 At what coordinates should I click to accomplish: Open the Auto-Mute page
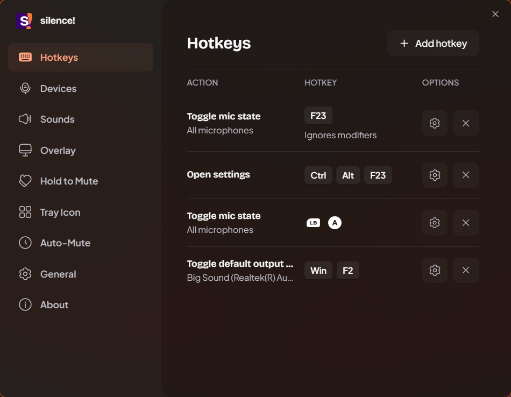(x=81, y=243)
